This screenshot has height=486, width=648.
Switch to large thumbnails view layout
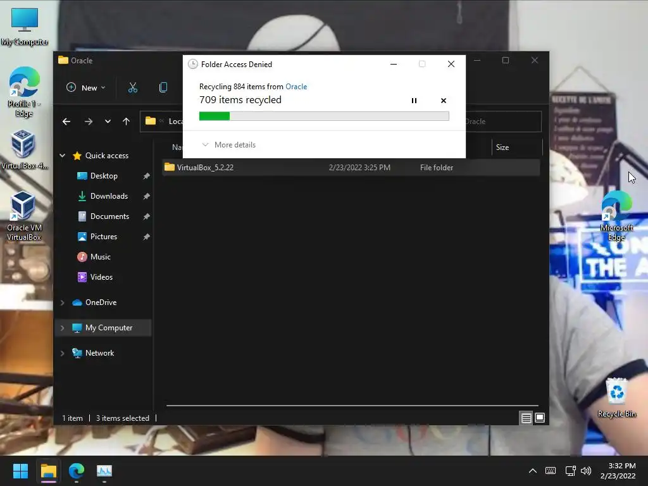540,418
